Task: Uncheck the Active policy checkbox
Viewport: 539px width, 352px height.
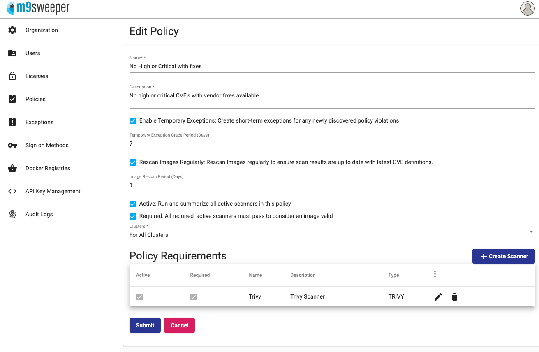Action: [133, 204]
